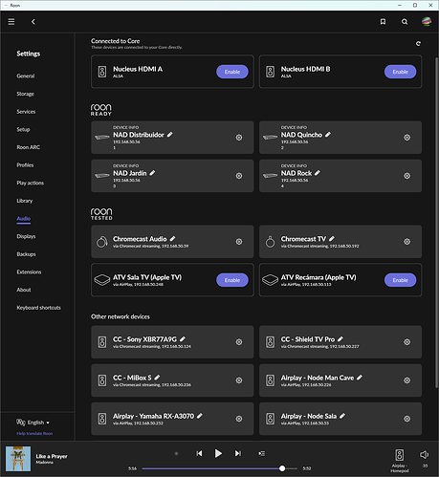Select the Audio settings section
This screenshot has width=439, height=477.
point(24,219)
